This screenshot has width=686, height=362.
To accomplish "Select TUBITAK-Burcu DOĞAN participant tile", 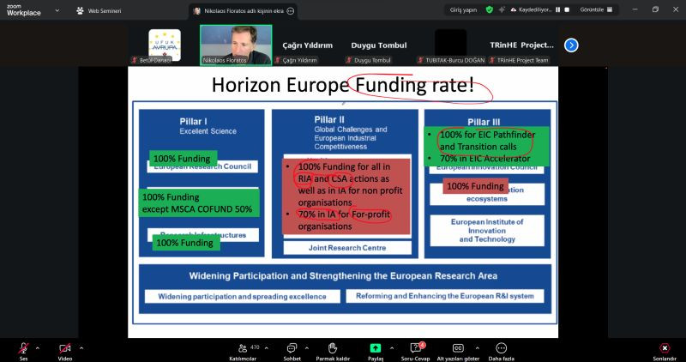I will [451, 45].
